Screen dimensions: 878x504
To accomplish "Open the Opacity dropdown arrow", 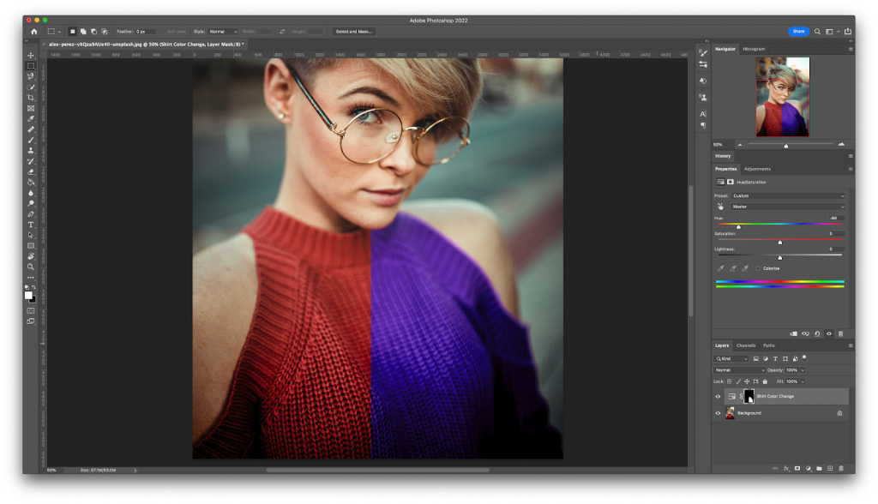I will coord(803,370).
